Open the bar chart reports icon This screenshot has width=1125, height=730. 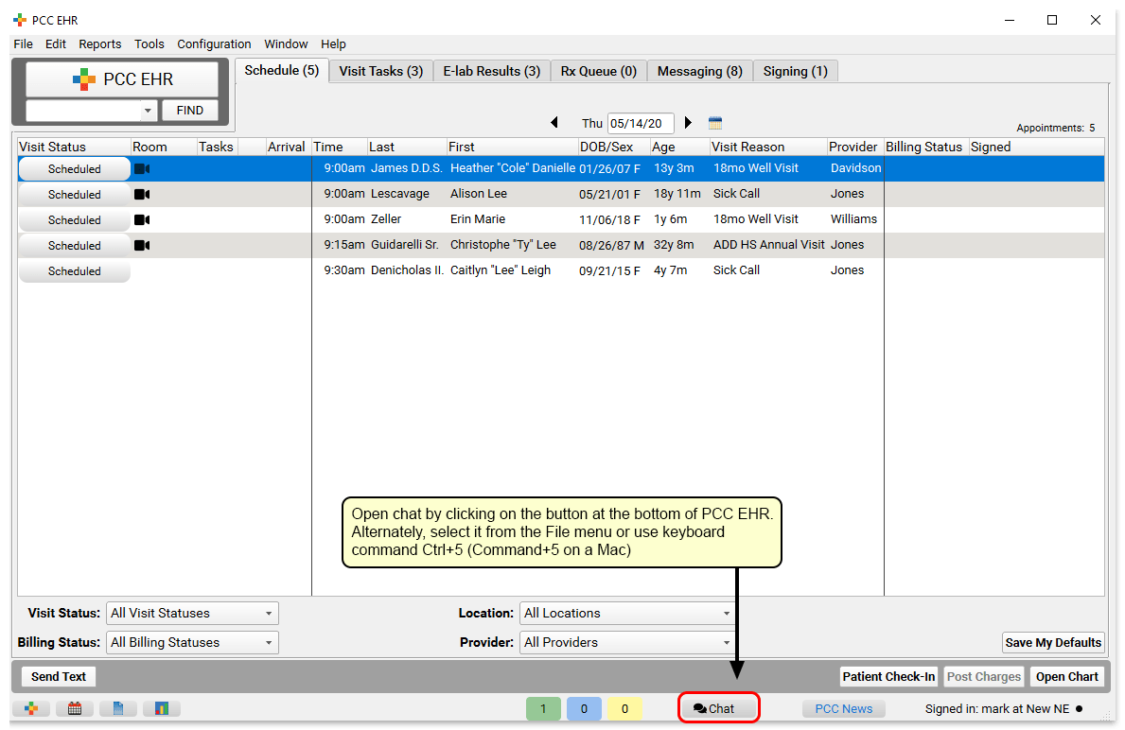pyautogui.click(x=162, y=708)
